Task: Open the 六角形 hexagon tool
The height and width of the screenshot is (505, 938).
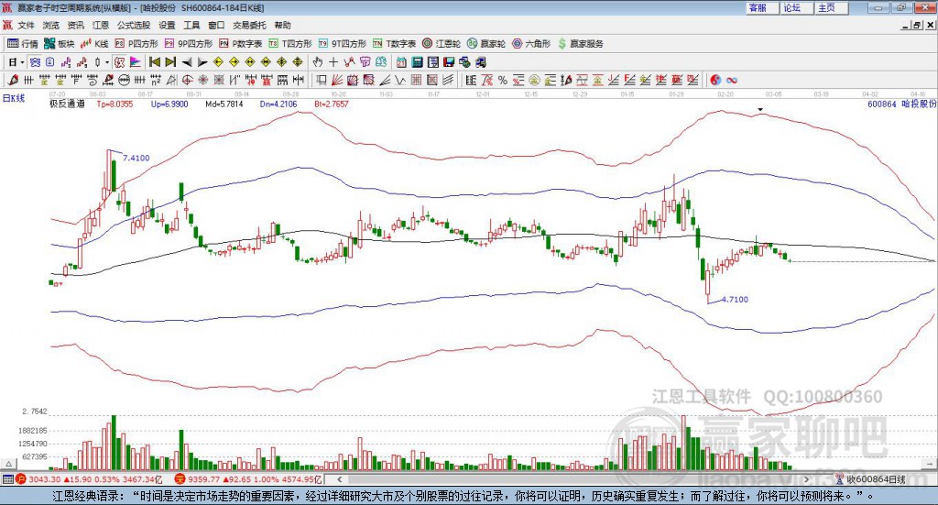Action: pyautogui.click(x=531, y=43)
